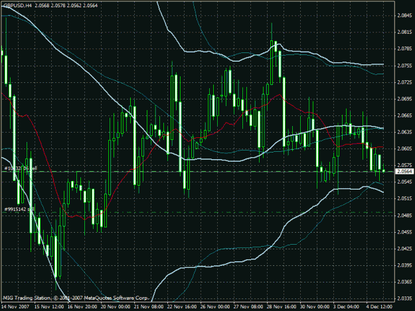The height and width of the screenshot is (311, 415).
Task: Click the 2.0395 price axis label
Action: click(x=404, y=265)
